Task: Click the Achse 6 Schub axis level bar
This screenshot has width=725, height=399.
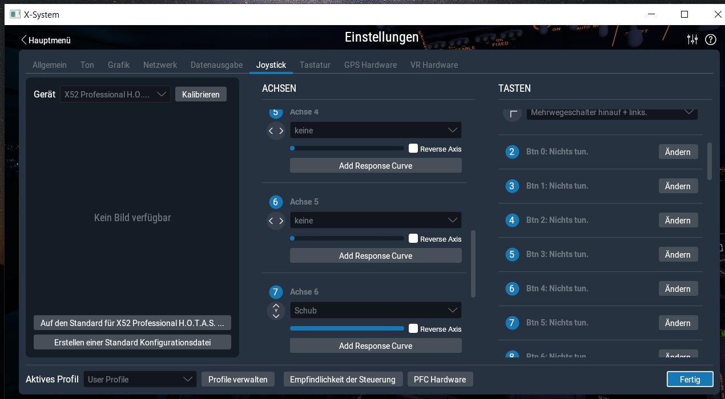Action: point(347,328)
